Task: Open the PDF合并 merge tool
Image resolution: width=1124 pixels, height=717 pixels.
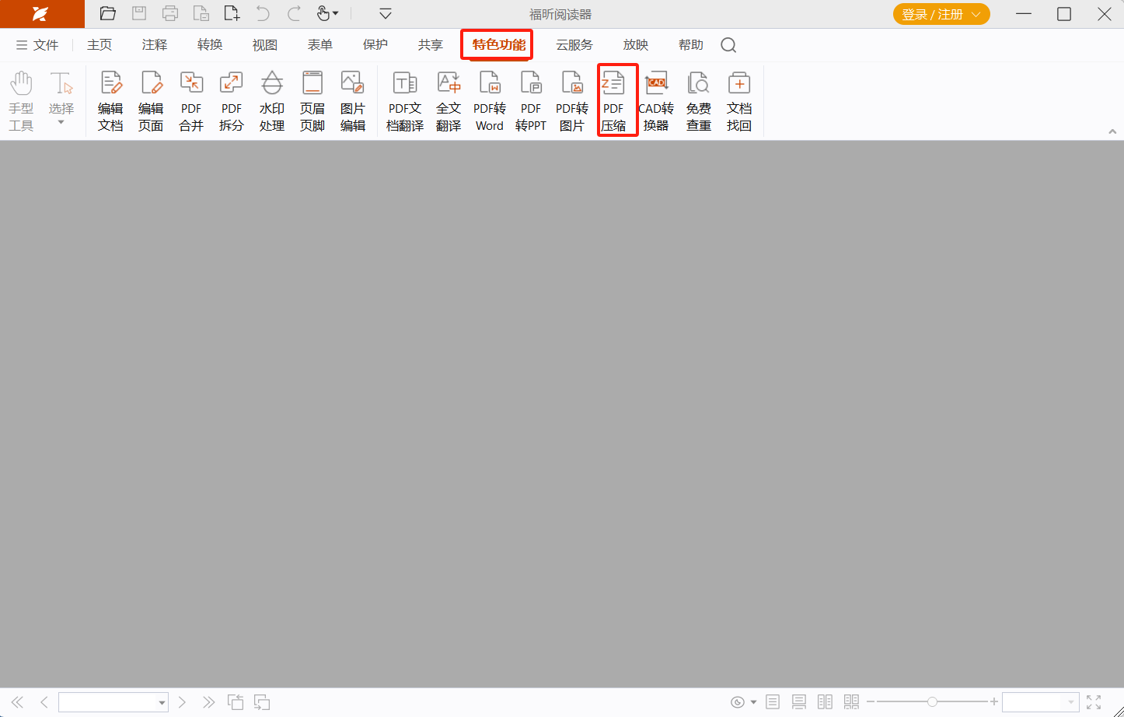Action: [x=191, y=100]
